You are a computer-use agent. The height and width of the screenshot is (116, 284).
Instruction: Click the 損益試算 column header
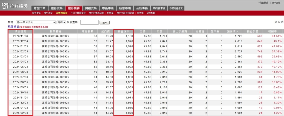pos(253,31)
